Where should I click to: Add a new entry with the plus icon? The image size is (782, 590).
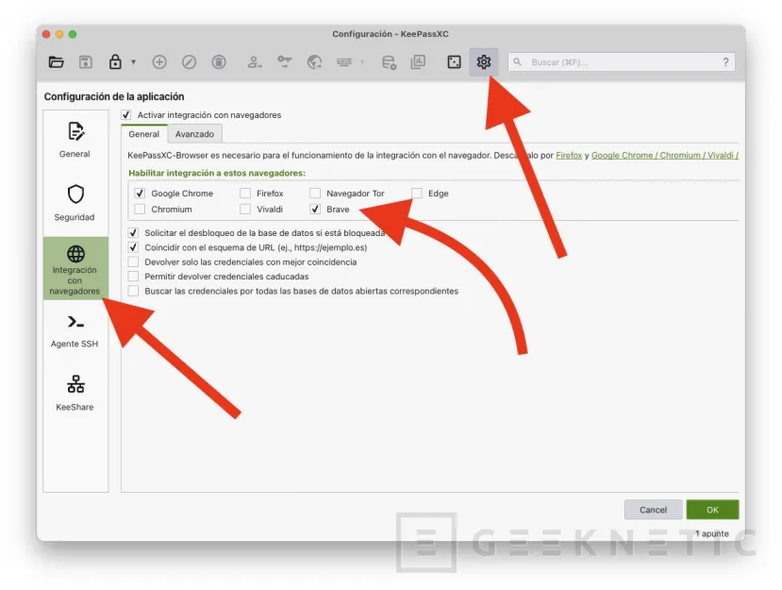(x=159, y=62)
